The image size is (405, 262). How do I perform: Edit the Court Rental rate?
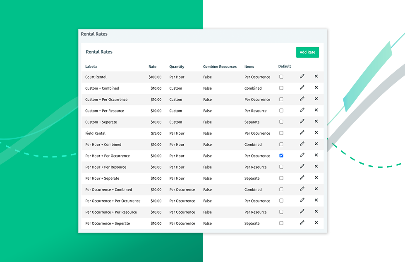click(302, 76)
